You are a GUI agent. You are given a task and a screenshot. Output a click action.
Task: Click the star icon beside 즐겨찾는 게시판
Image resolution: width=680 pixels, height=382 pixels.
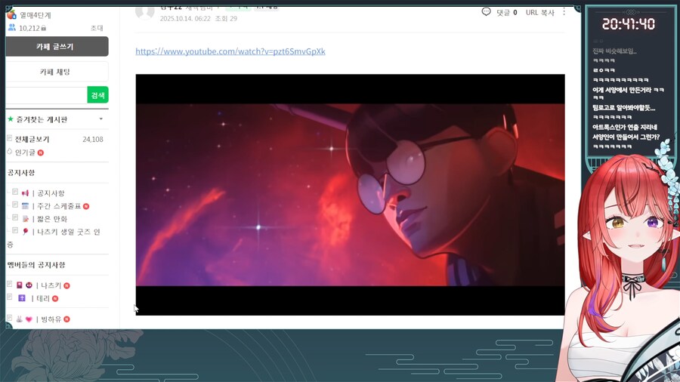coord(10,119)
